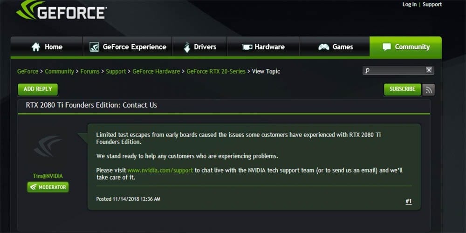Open the GeForce Experience tab

128,47
